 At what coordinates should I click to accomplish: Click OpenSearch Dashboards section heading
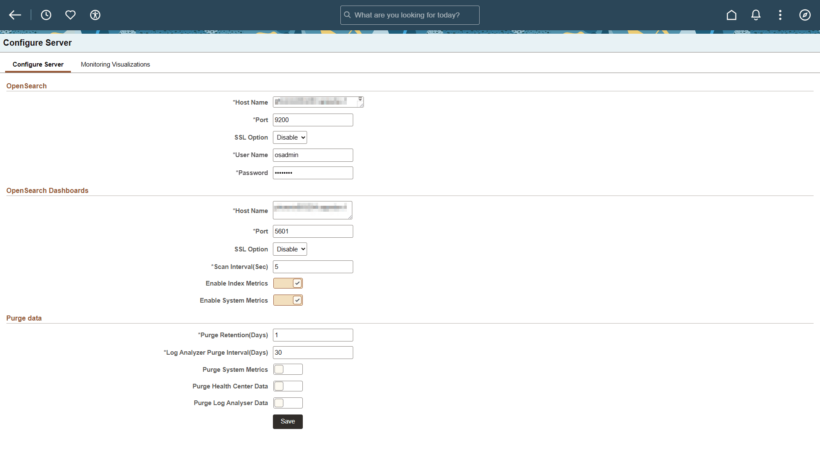tap(47, 191)
